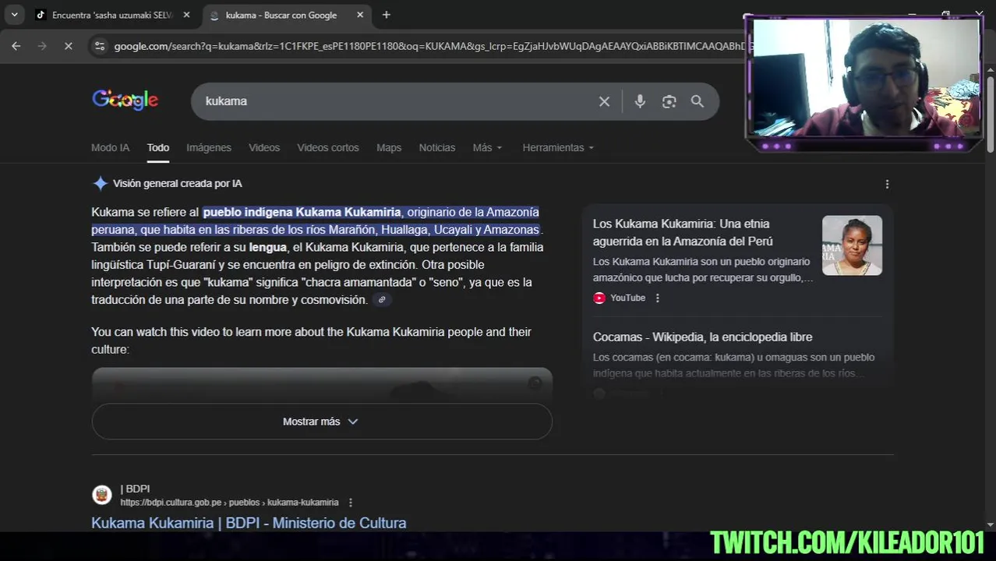The image size is (996, 561).
Task: Click the magnifying glass search button
Action: click(x=698, y=101)
